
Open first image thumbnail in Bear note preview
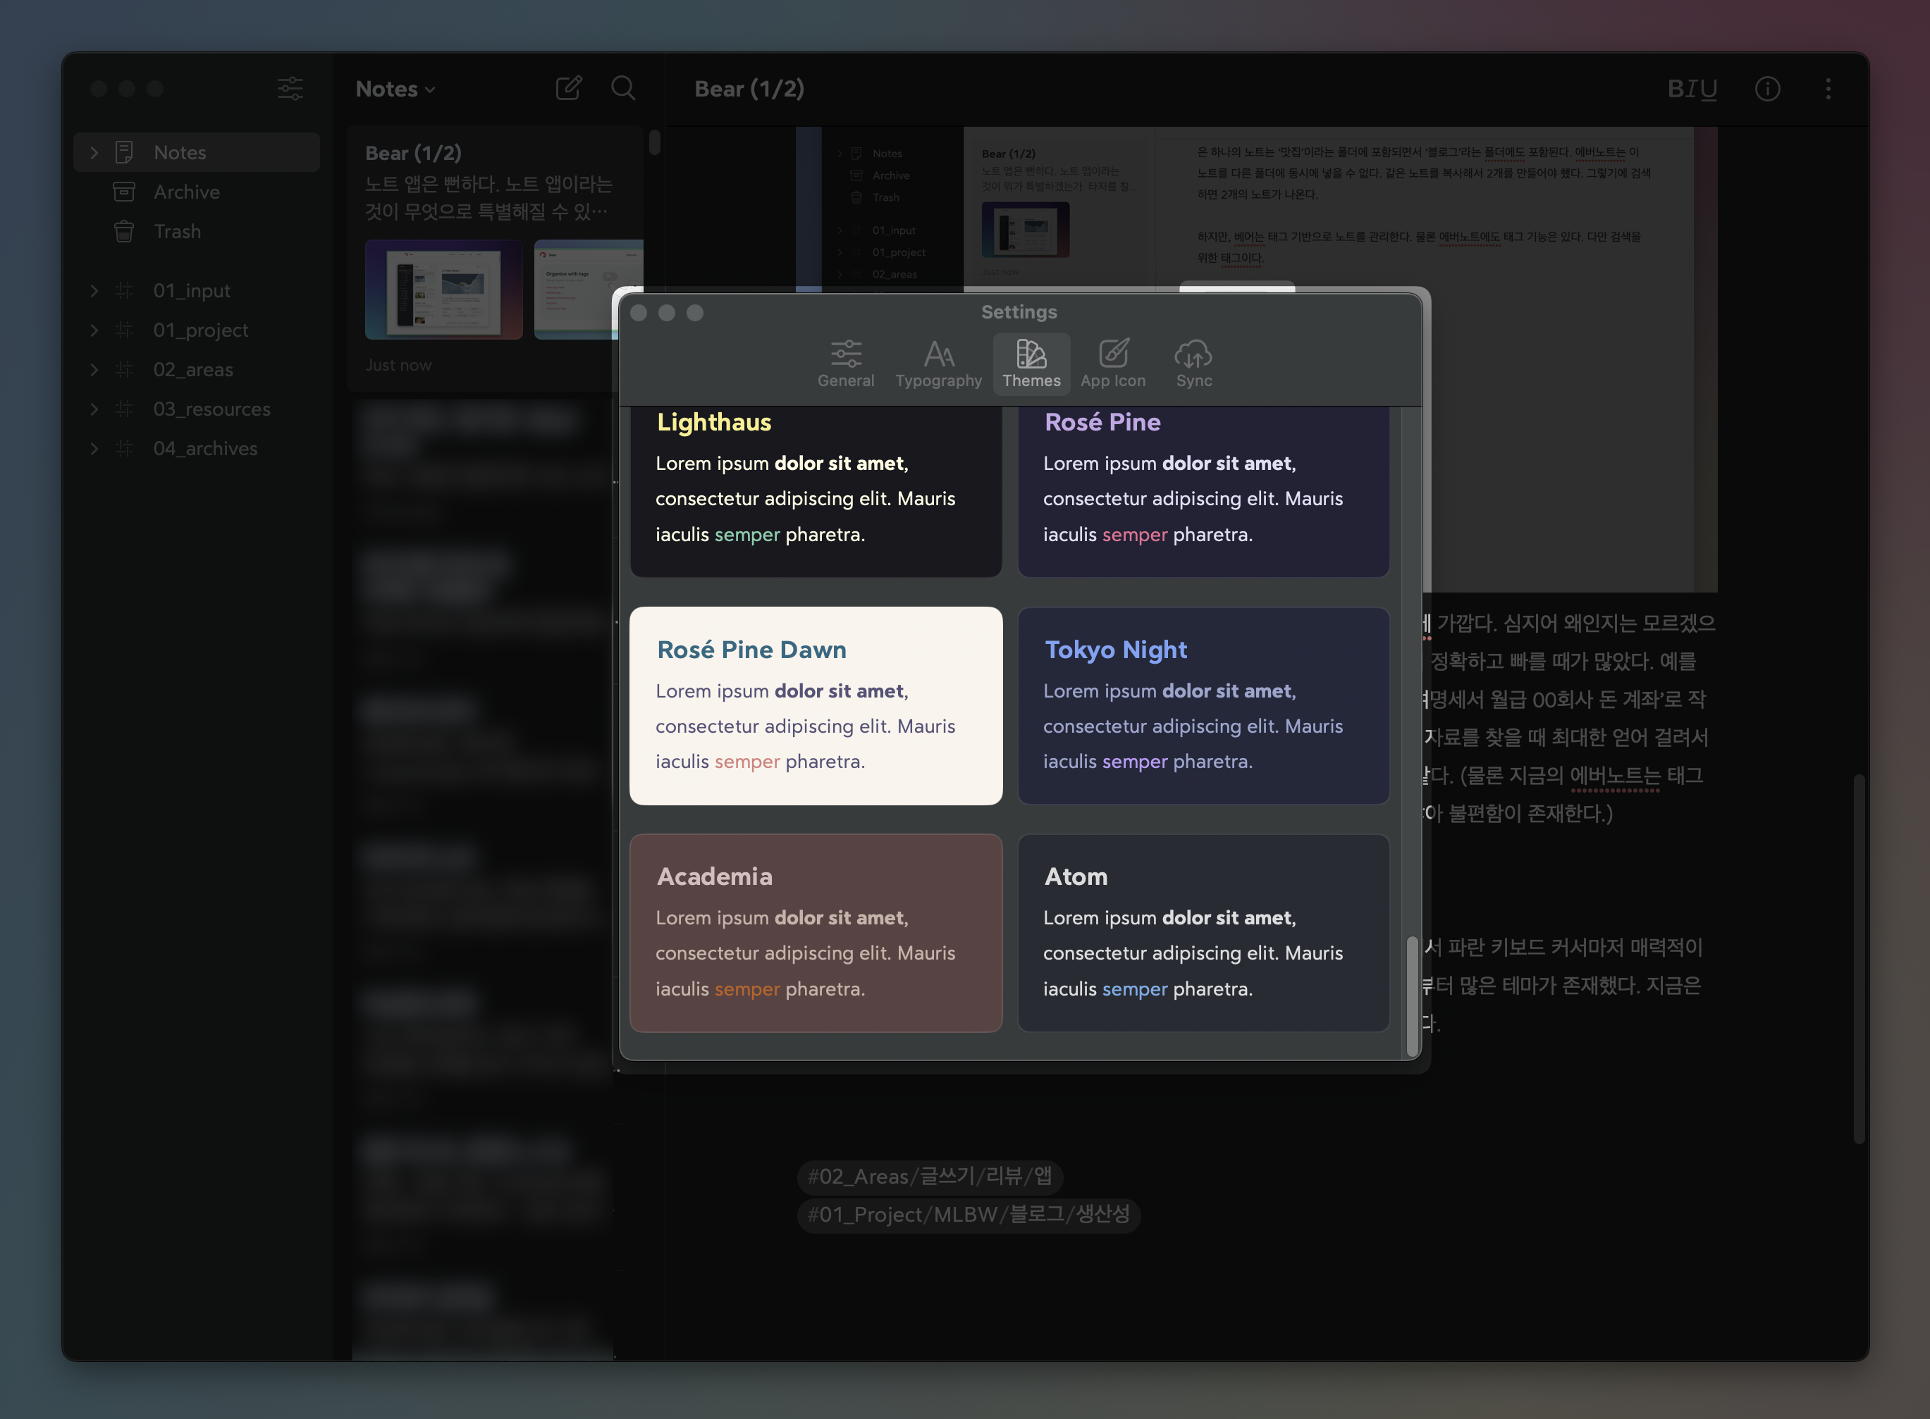443,290
